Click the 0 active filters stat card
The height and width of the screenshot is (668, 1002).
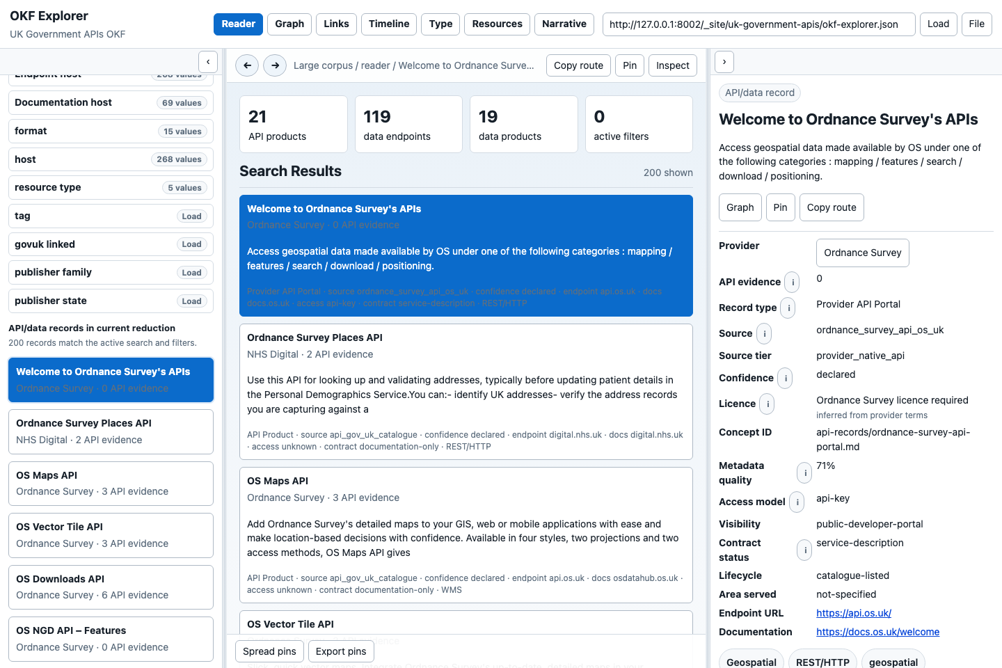[639, 125]
